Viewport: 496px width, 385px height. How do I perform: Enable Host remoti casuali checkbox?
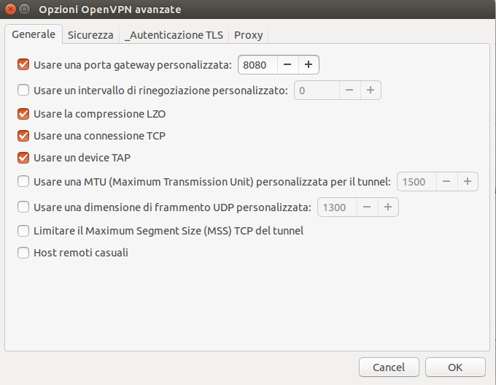click(x=23, y=253)
